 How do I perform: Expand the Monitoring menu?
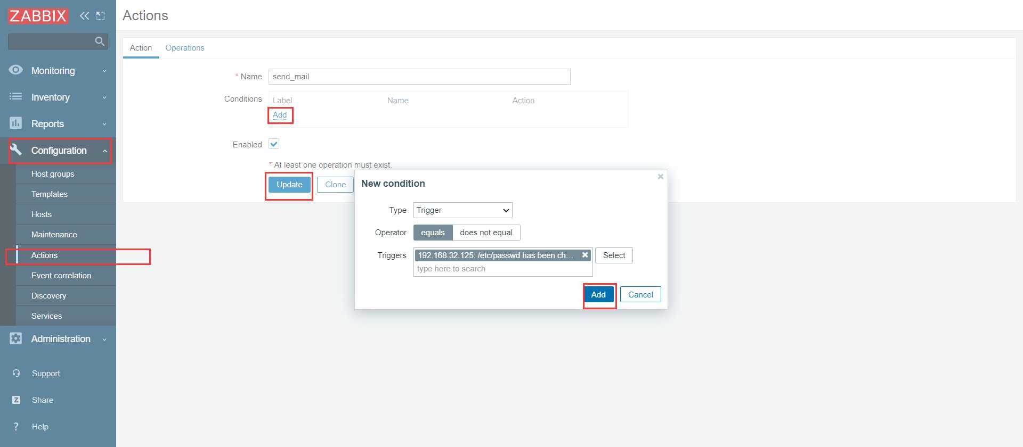click(x=58, y=71)
